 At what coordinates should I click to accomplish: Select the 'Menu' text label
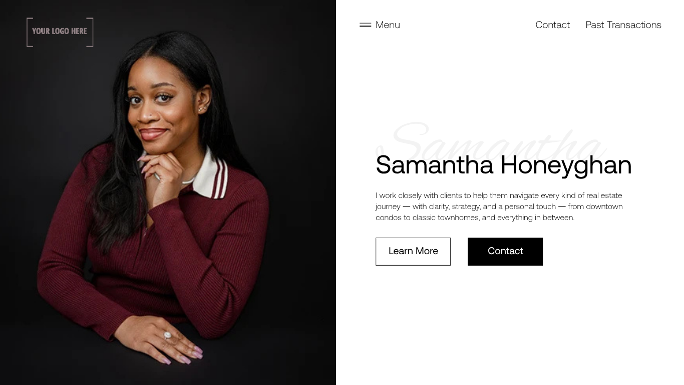[388, 25]
